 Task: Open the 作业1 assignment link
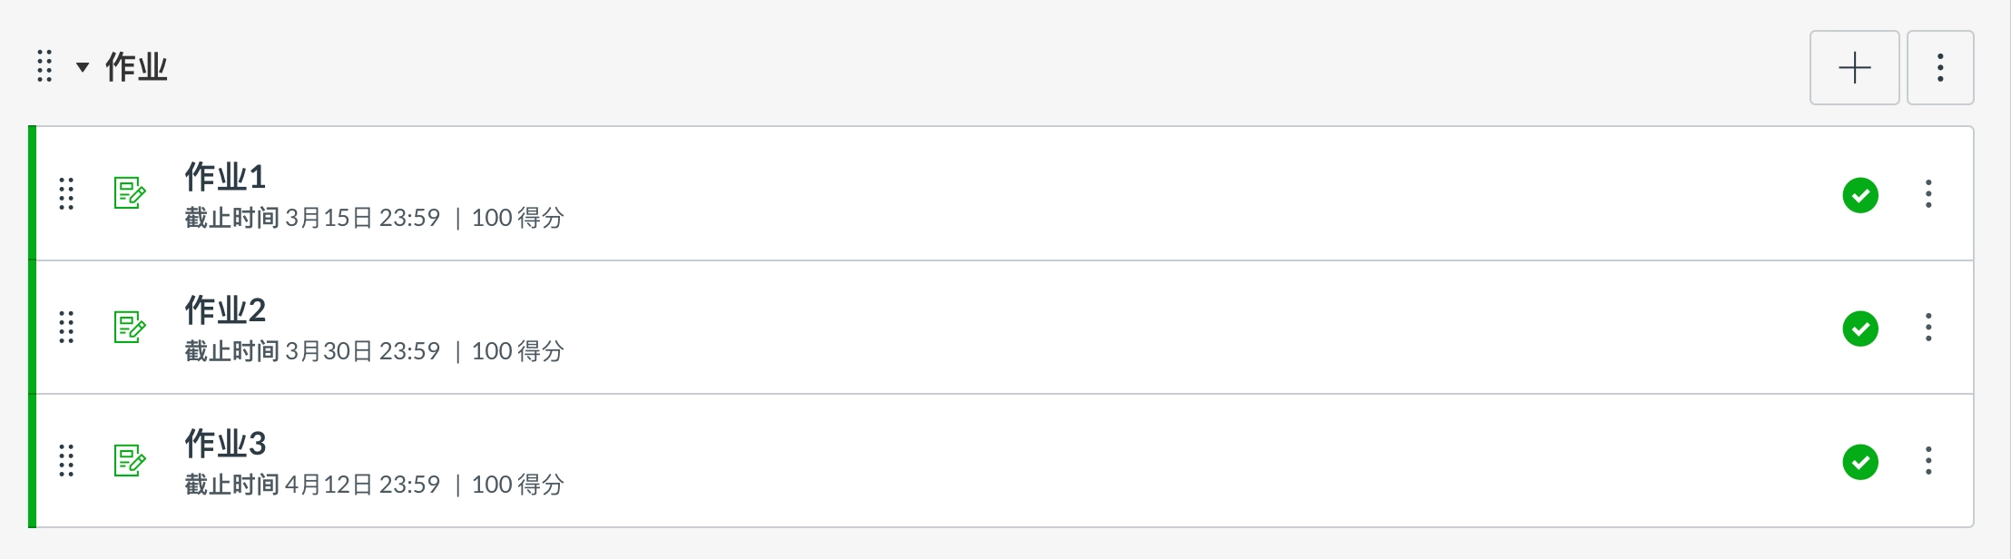click(225, 177)
